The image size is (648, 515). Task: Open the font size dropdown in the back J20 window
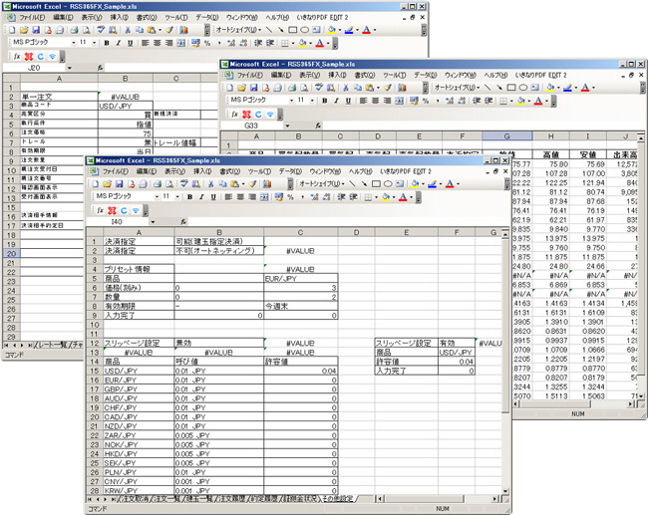coord(95,43)
